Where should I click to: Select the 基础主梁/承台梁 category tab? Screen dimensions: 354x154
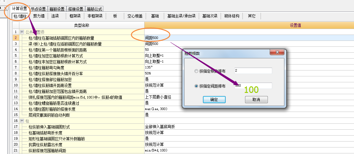[181, 16]
